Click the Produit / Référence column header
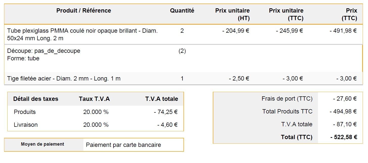 point(84,11)
